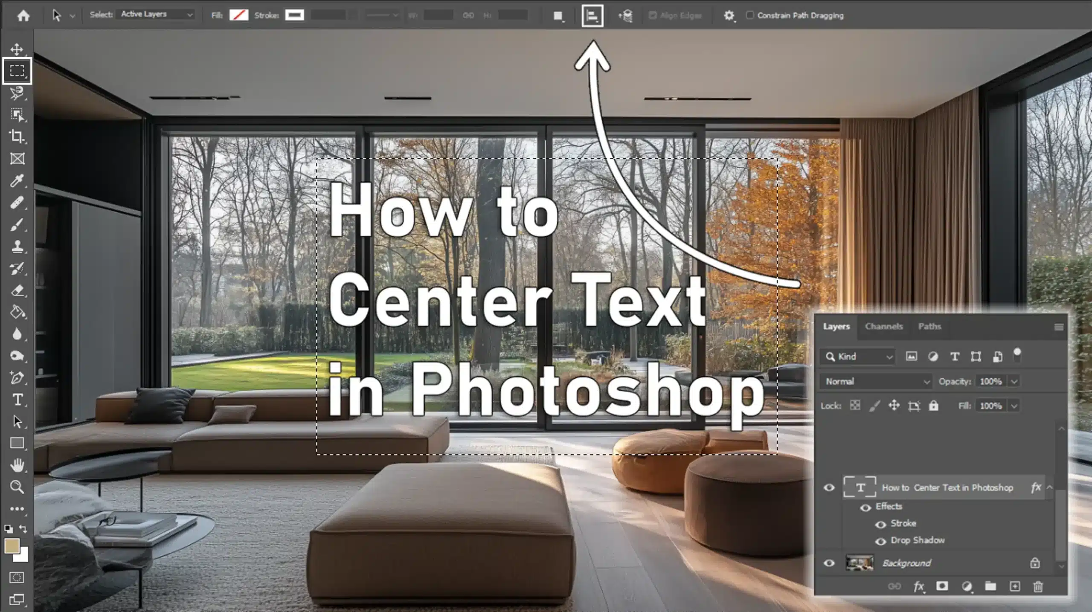Image resolution: width=1092 pixels, height=612 pixels.
Task: Create a new layer
Action: coord(1015,586)
